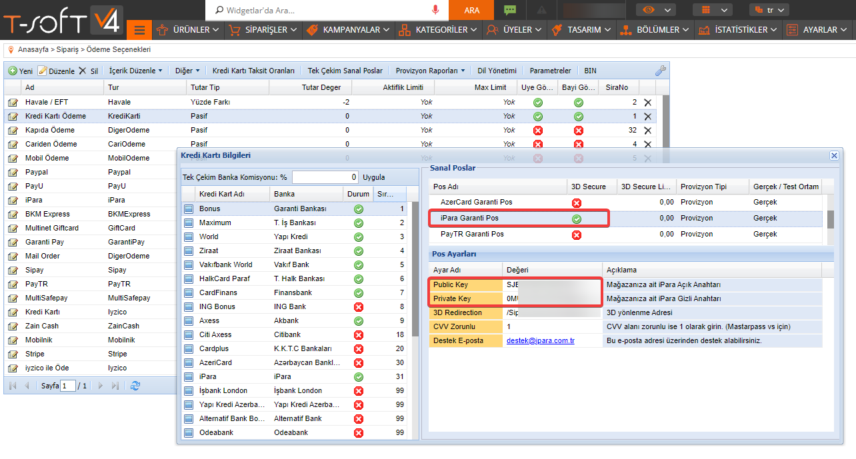The width and height of the screenshot is (856, 459).
Task: Click the refresh icon in pagination bar
Action: [136, 386]
